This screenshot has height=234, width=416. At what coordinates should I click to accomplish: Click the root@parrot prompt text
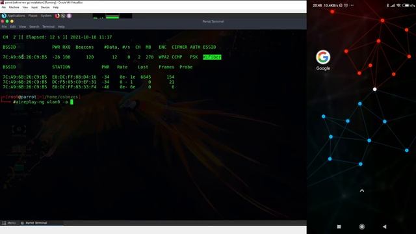tap(21, 97)
